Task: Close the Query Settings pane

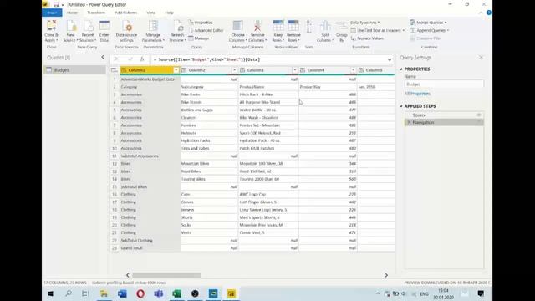Action: (481, 58)
